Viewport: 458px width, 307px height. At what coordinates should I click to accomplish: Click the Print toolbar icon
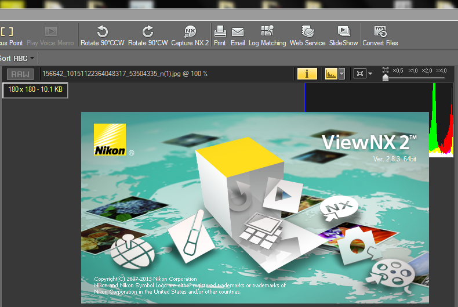point(220,35)
